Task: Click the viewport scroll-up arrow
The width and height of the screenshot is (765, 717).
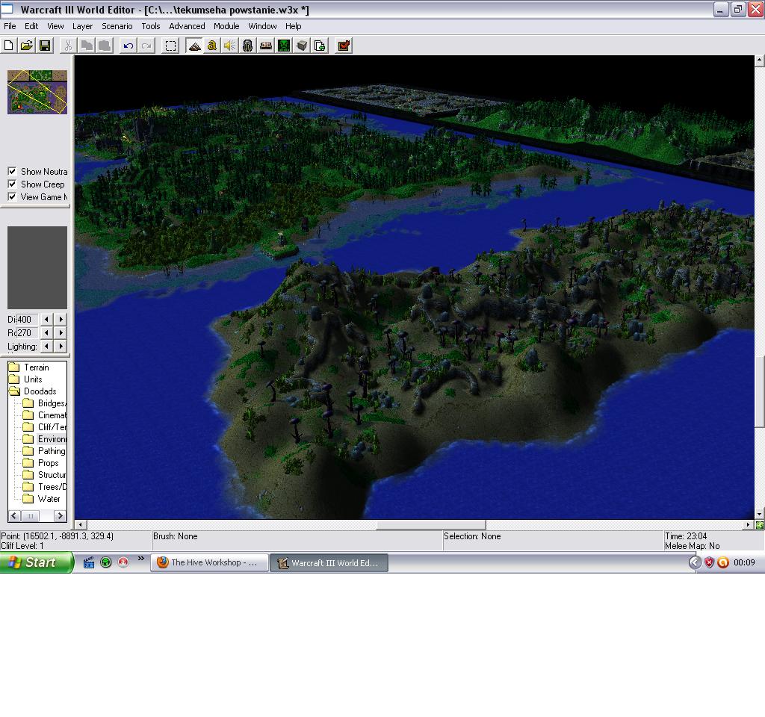Action: click(x=759, y=60)
